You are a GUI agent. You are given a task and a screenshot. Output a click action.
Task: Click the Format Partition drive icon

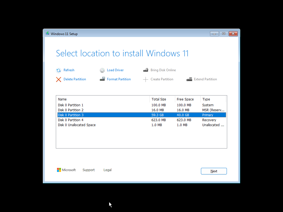102,79
